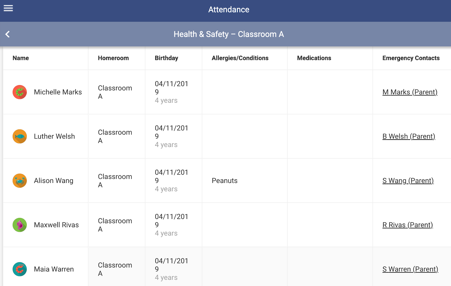The height and width of the screenshot is (286, 451).
Task: Click the Allergies/Conditions column header
Action: [x=240, y=58]
